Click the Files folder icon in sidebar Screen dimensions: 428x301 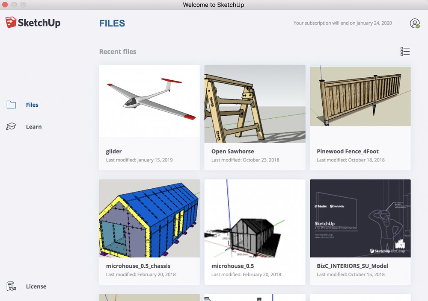12,105
